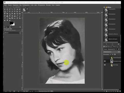
Task: Select the Free Select lasso tool
Action: tap(10, 9)
